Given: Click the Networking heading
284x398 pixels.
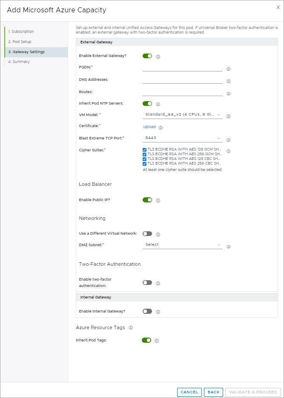Looking at the screenshot, I should [92, 218].
